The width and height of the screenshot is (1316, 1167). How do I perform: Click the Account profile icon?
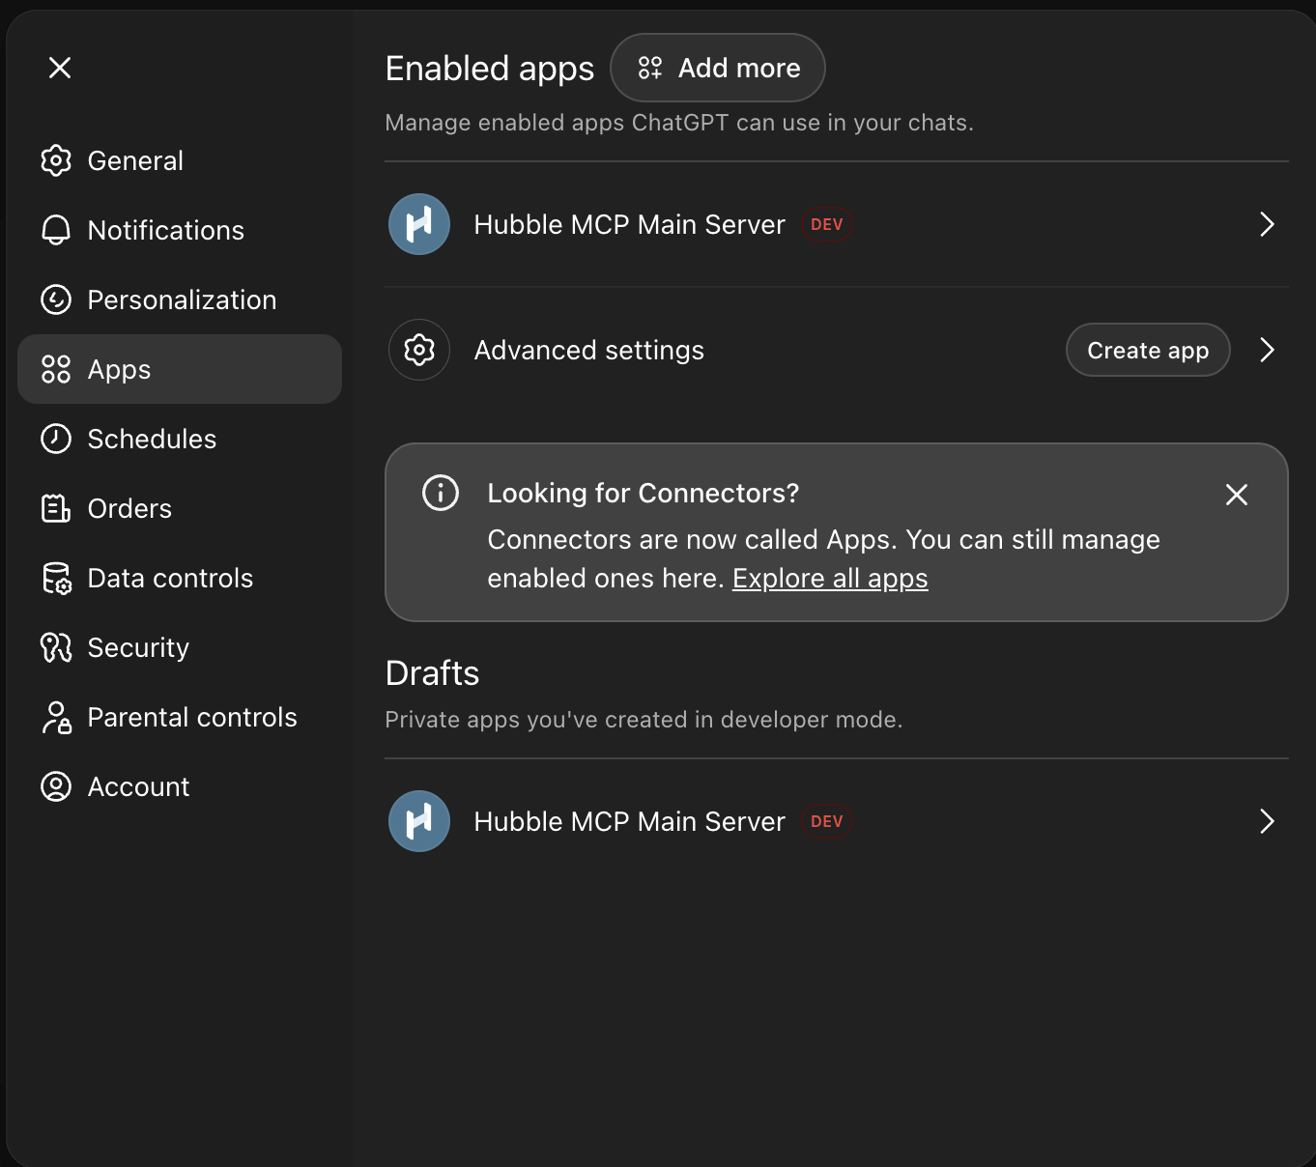(56, 786)
